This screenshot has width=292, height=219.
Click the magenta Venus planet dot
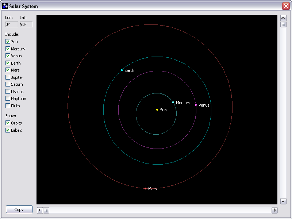(x=196, y=105)
